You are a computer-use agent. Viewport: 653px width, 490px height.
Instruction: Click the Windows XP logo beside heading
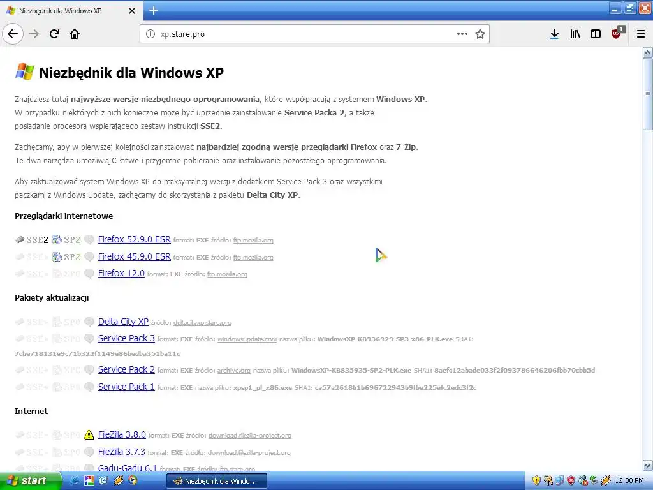(25, 71)
